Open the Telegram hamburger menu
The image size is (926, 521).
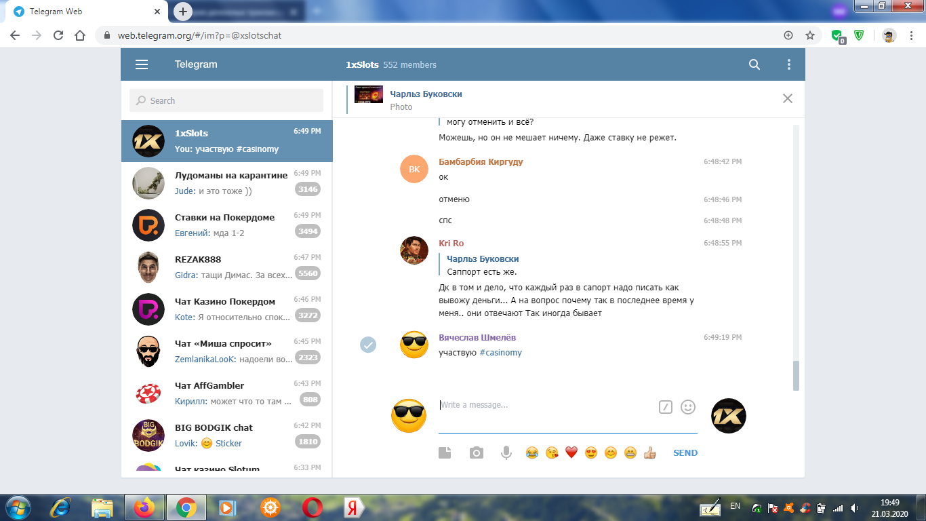point(142,64)
